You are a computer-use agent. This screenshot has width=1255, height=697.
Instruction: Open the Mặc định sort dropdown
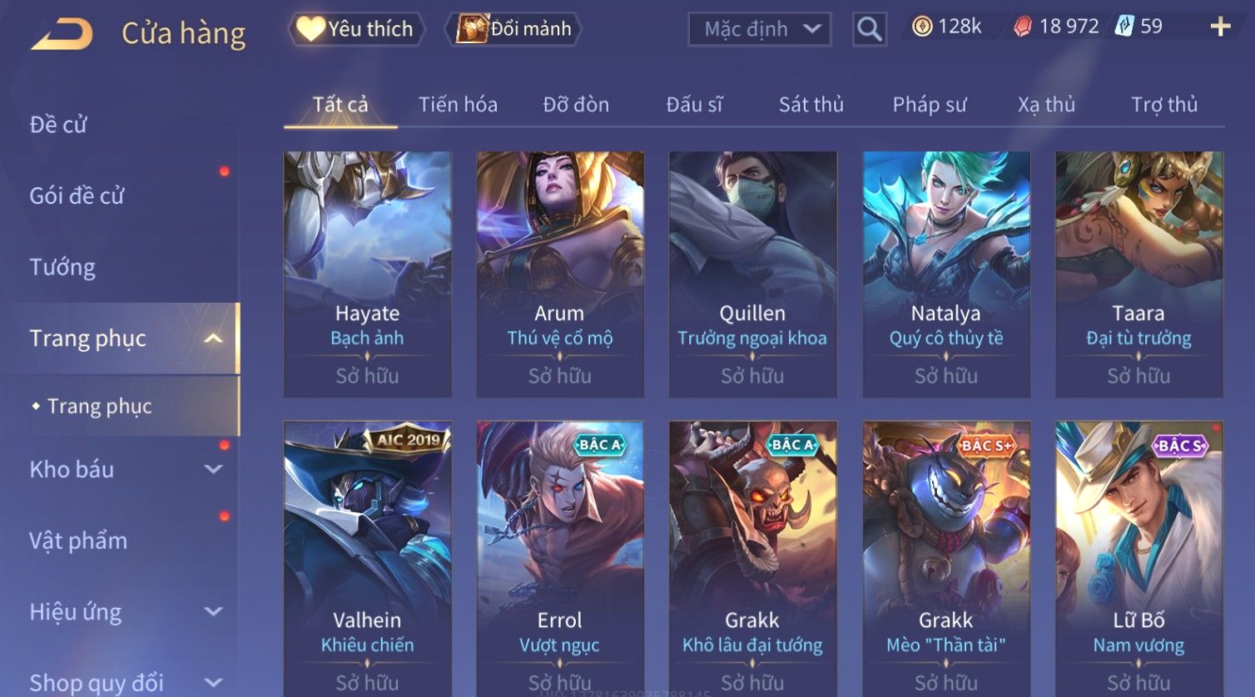coord(759,29)
